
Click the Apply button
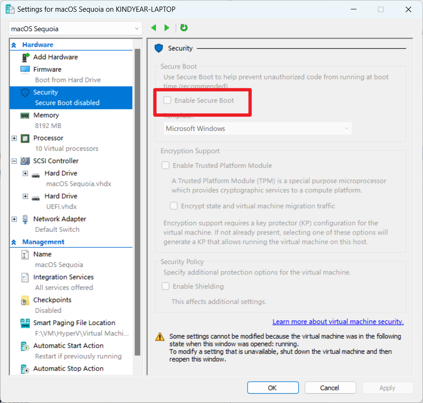pos(387,388)
